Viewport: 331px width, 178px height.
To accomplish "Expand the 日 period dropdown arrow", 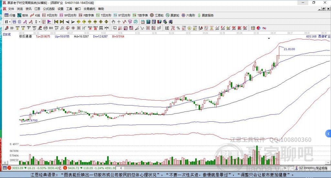I will pyautogui.click(x=10, y=22).
